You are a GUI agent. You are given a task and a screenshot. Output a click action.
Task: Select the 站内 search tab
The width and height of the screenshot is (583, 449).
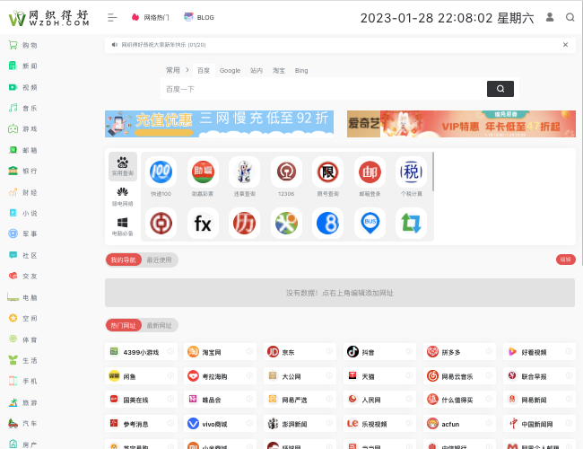(257, 70)
